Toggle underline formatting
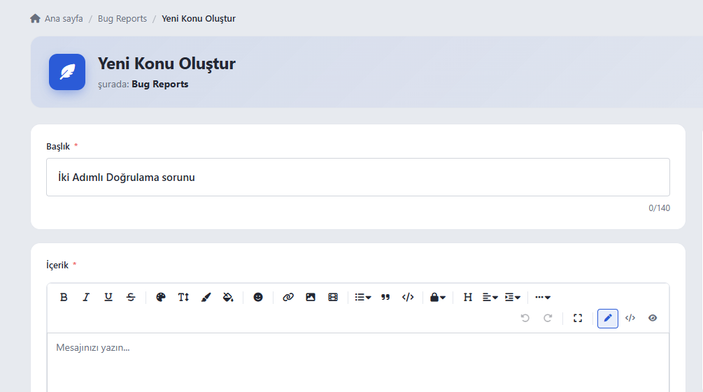Viewport: 703px width, 392px height. coord(108,297)
